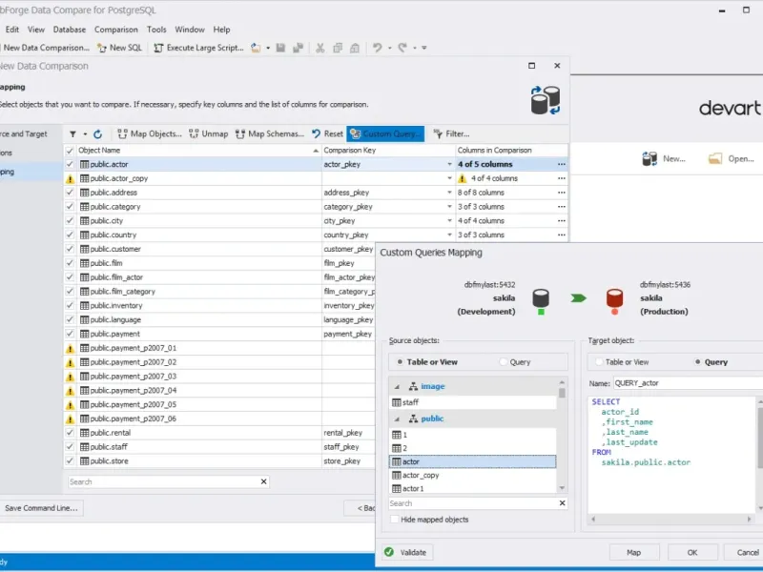Start a New Data Comparison from toolbar
The image size is (763, 572).
click(45, 48)
